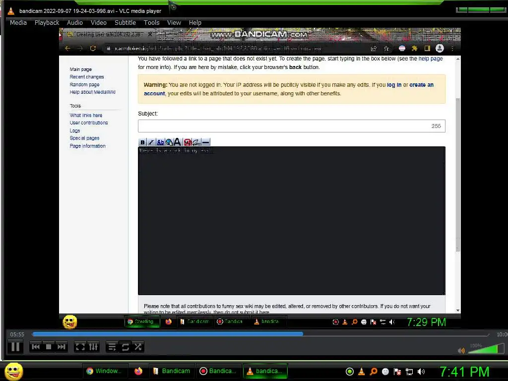Image resolution: width=508 pixels, height=381 pixels.
Task: Show the VLC playlist
Action: click(112, 347)
